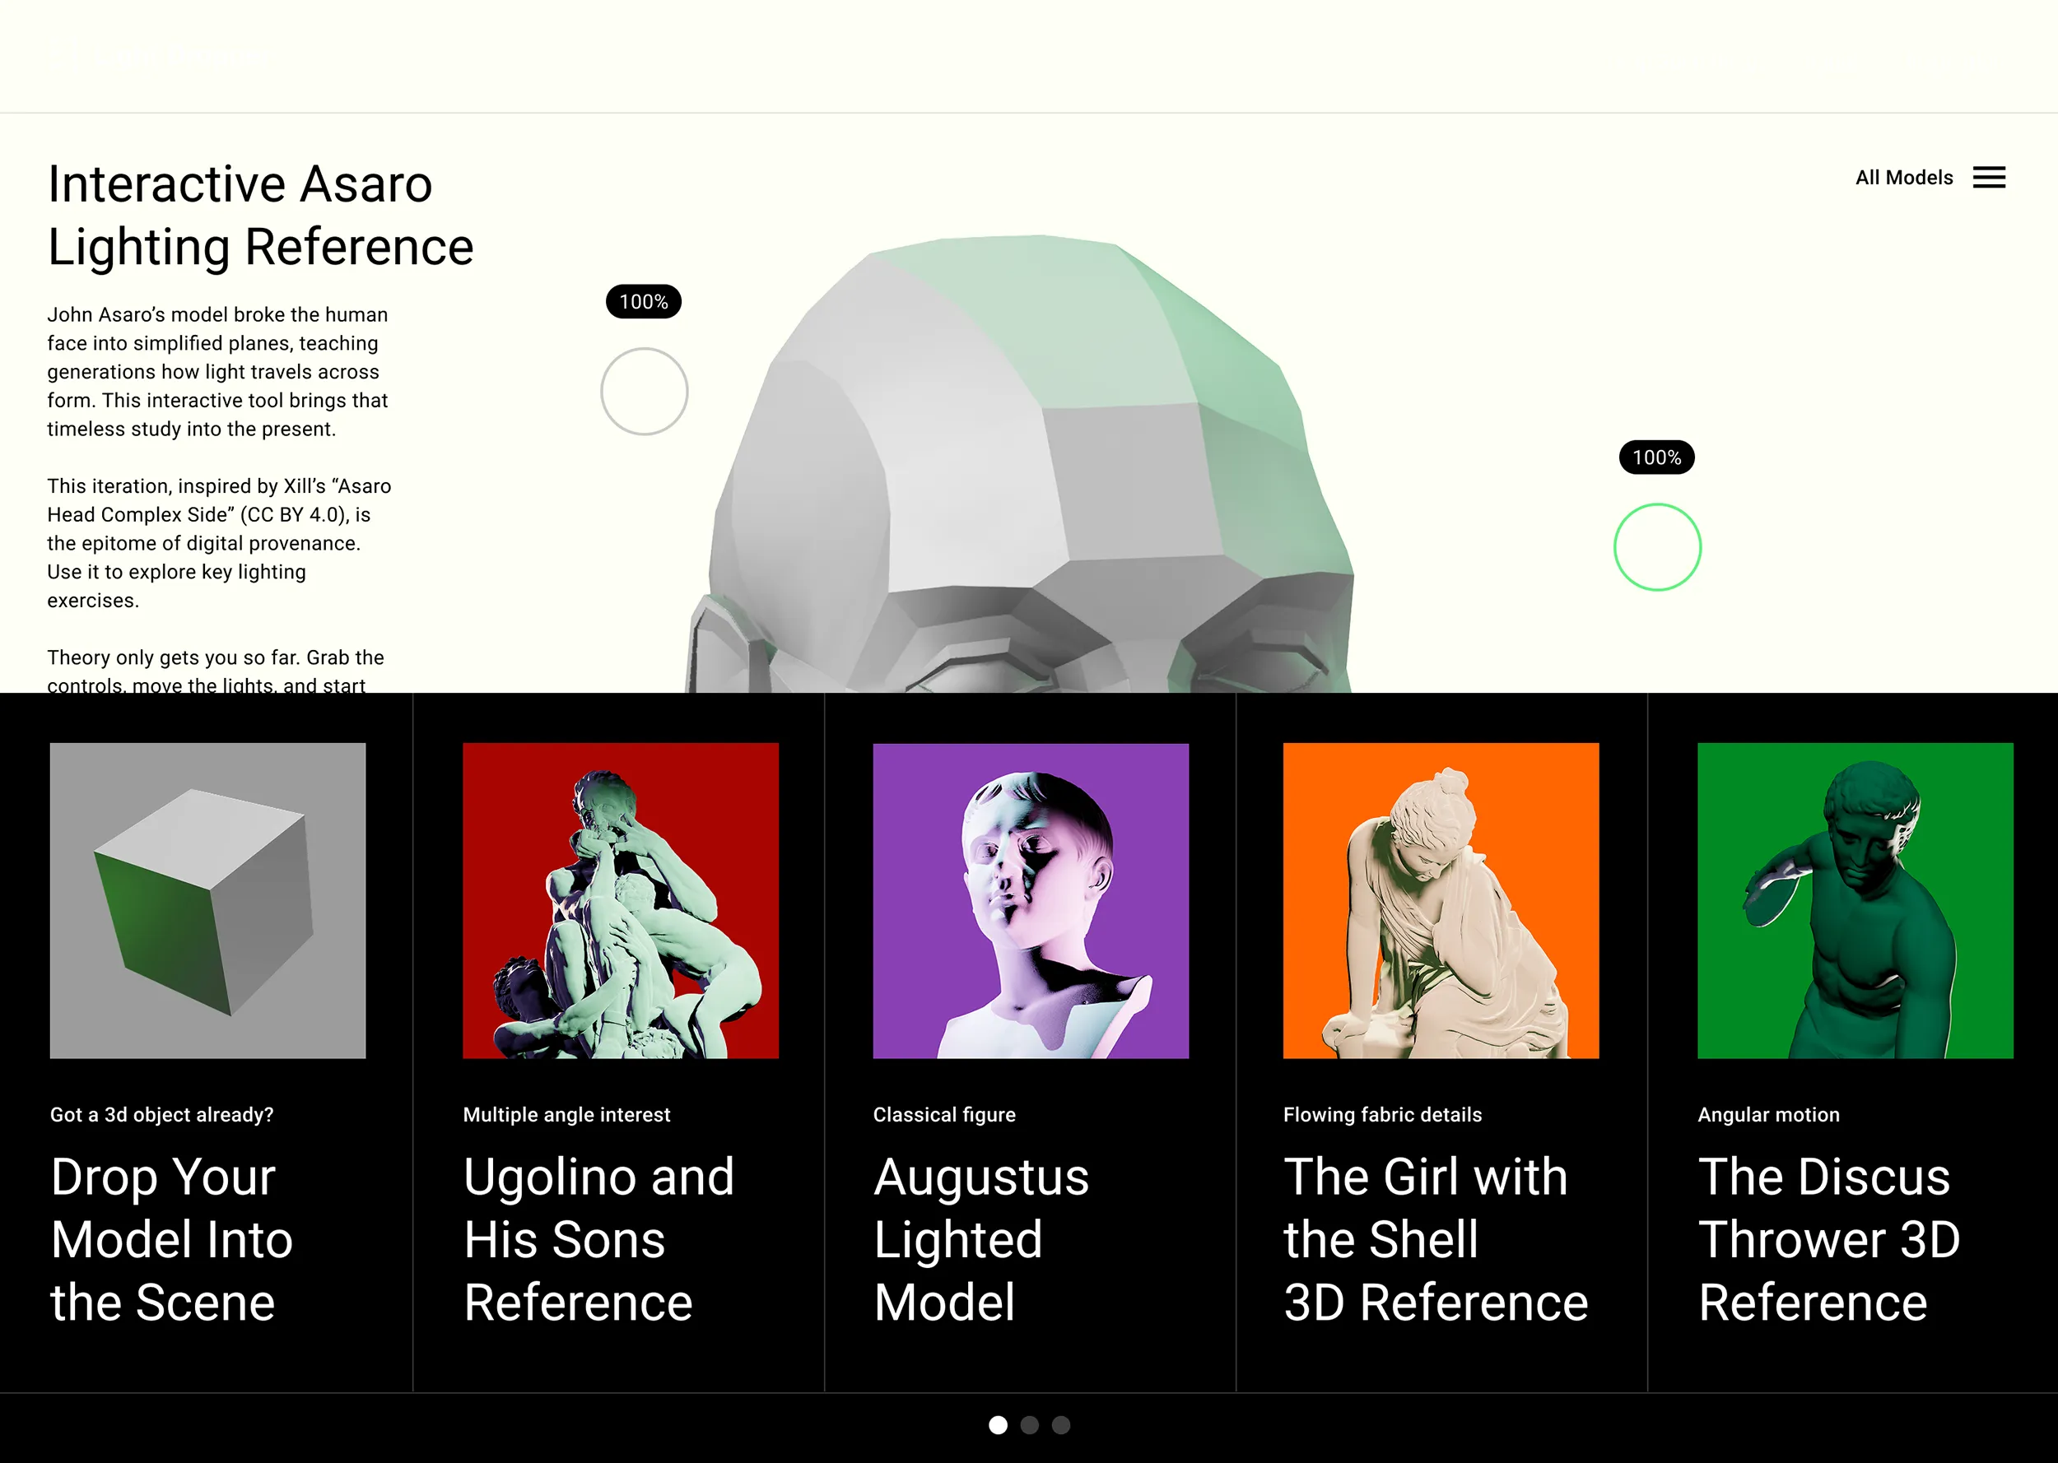Click the 'Interactive Asaro Lighting Reference' heading
Image resolution: width=2058 pixels, height=1463 pixels.
pos(260,216)
